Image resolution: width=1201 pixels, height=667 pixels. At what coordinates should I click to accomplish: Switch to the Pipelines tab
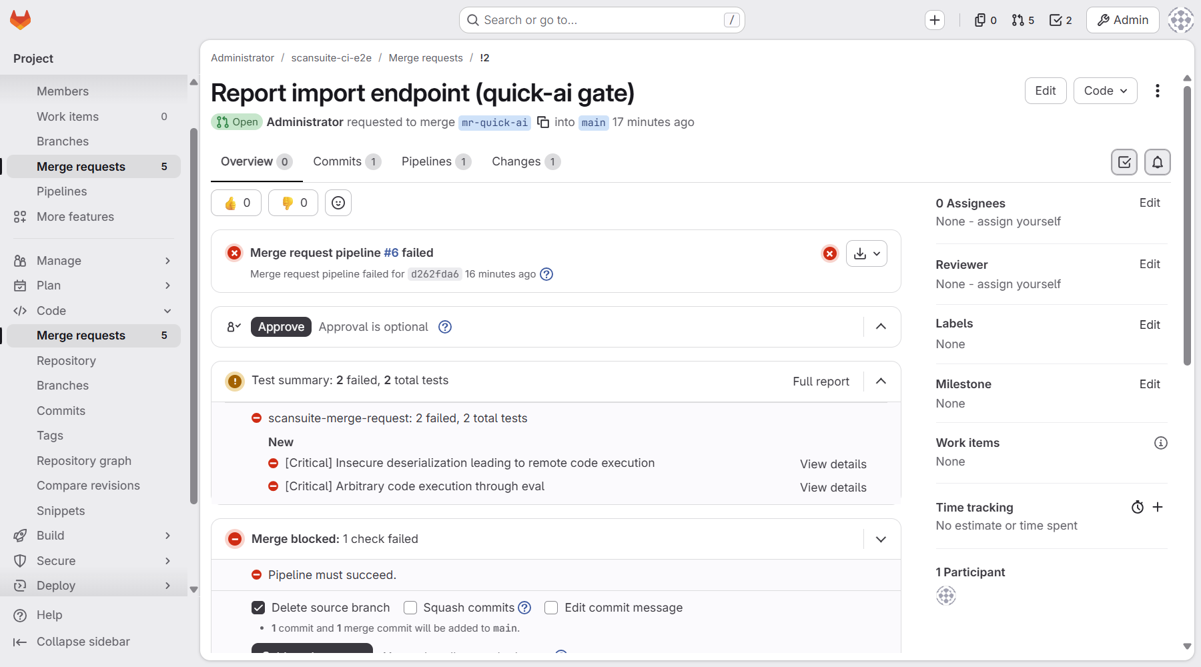pos(436,161)
